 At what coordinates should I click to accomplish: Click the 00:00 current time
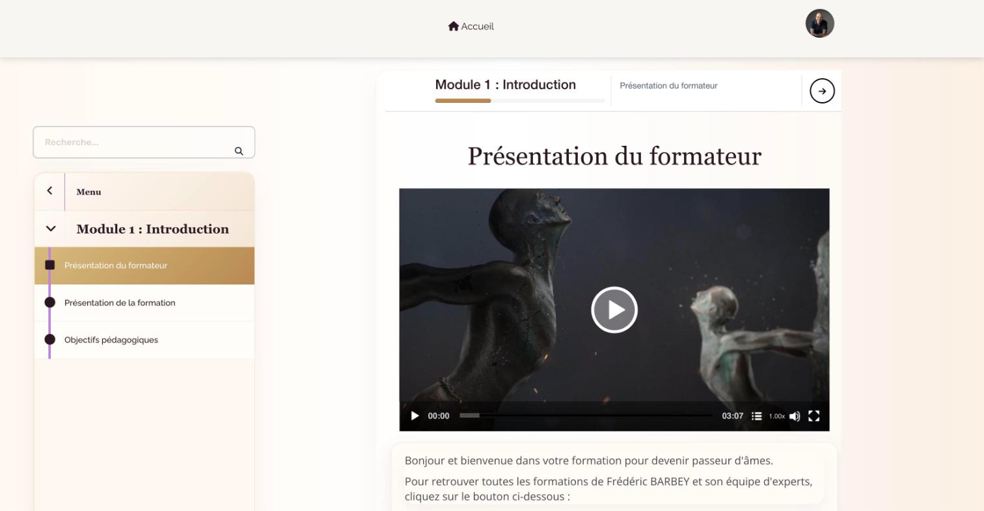(439, 416)
